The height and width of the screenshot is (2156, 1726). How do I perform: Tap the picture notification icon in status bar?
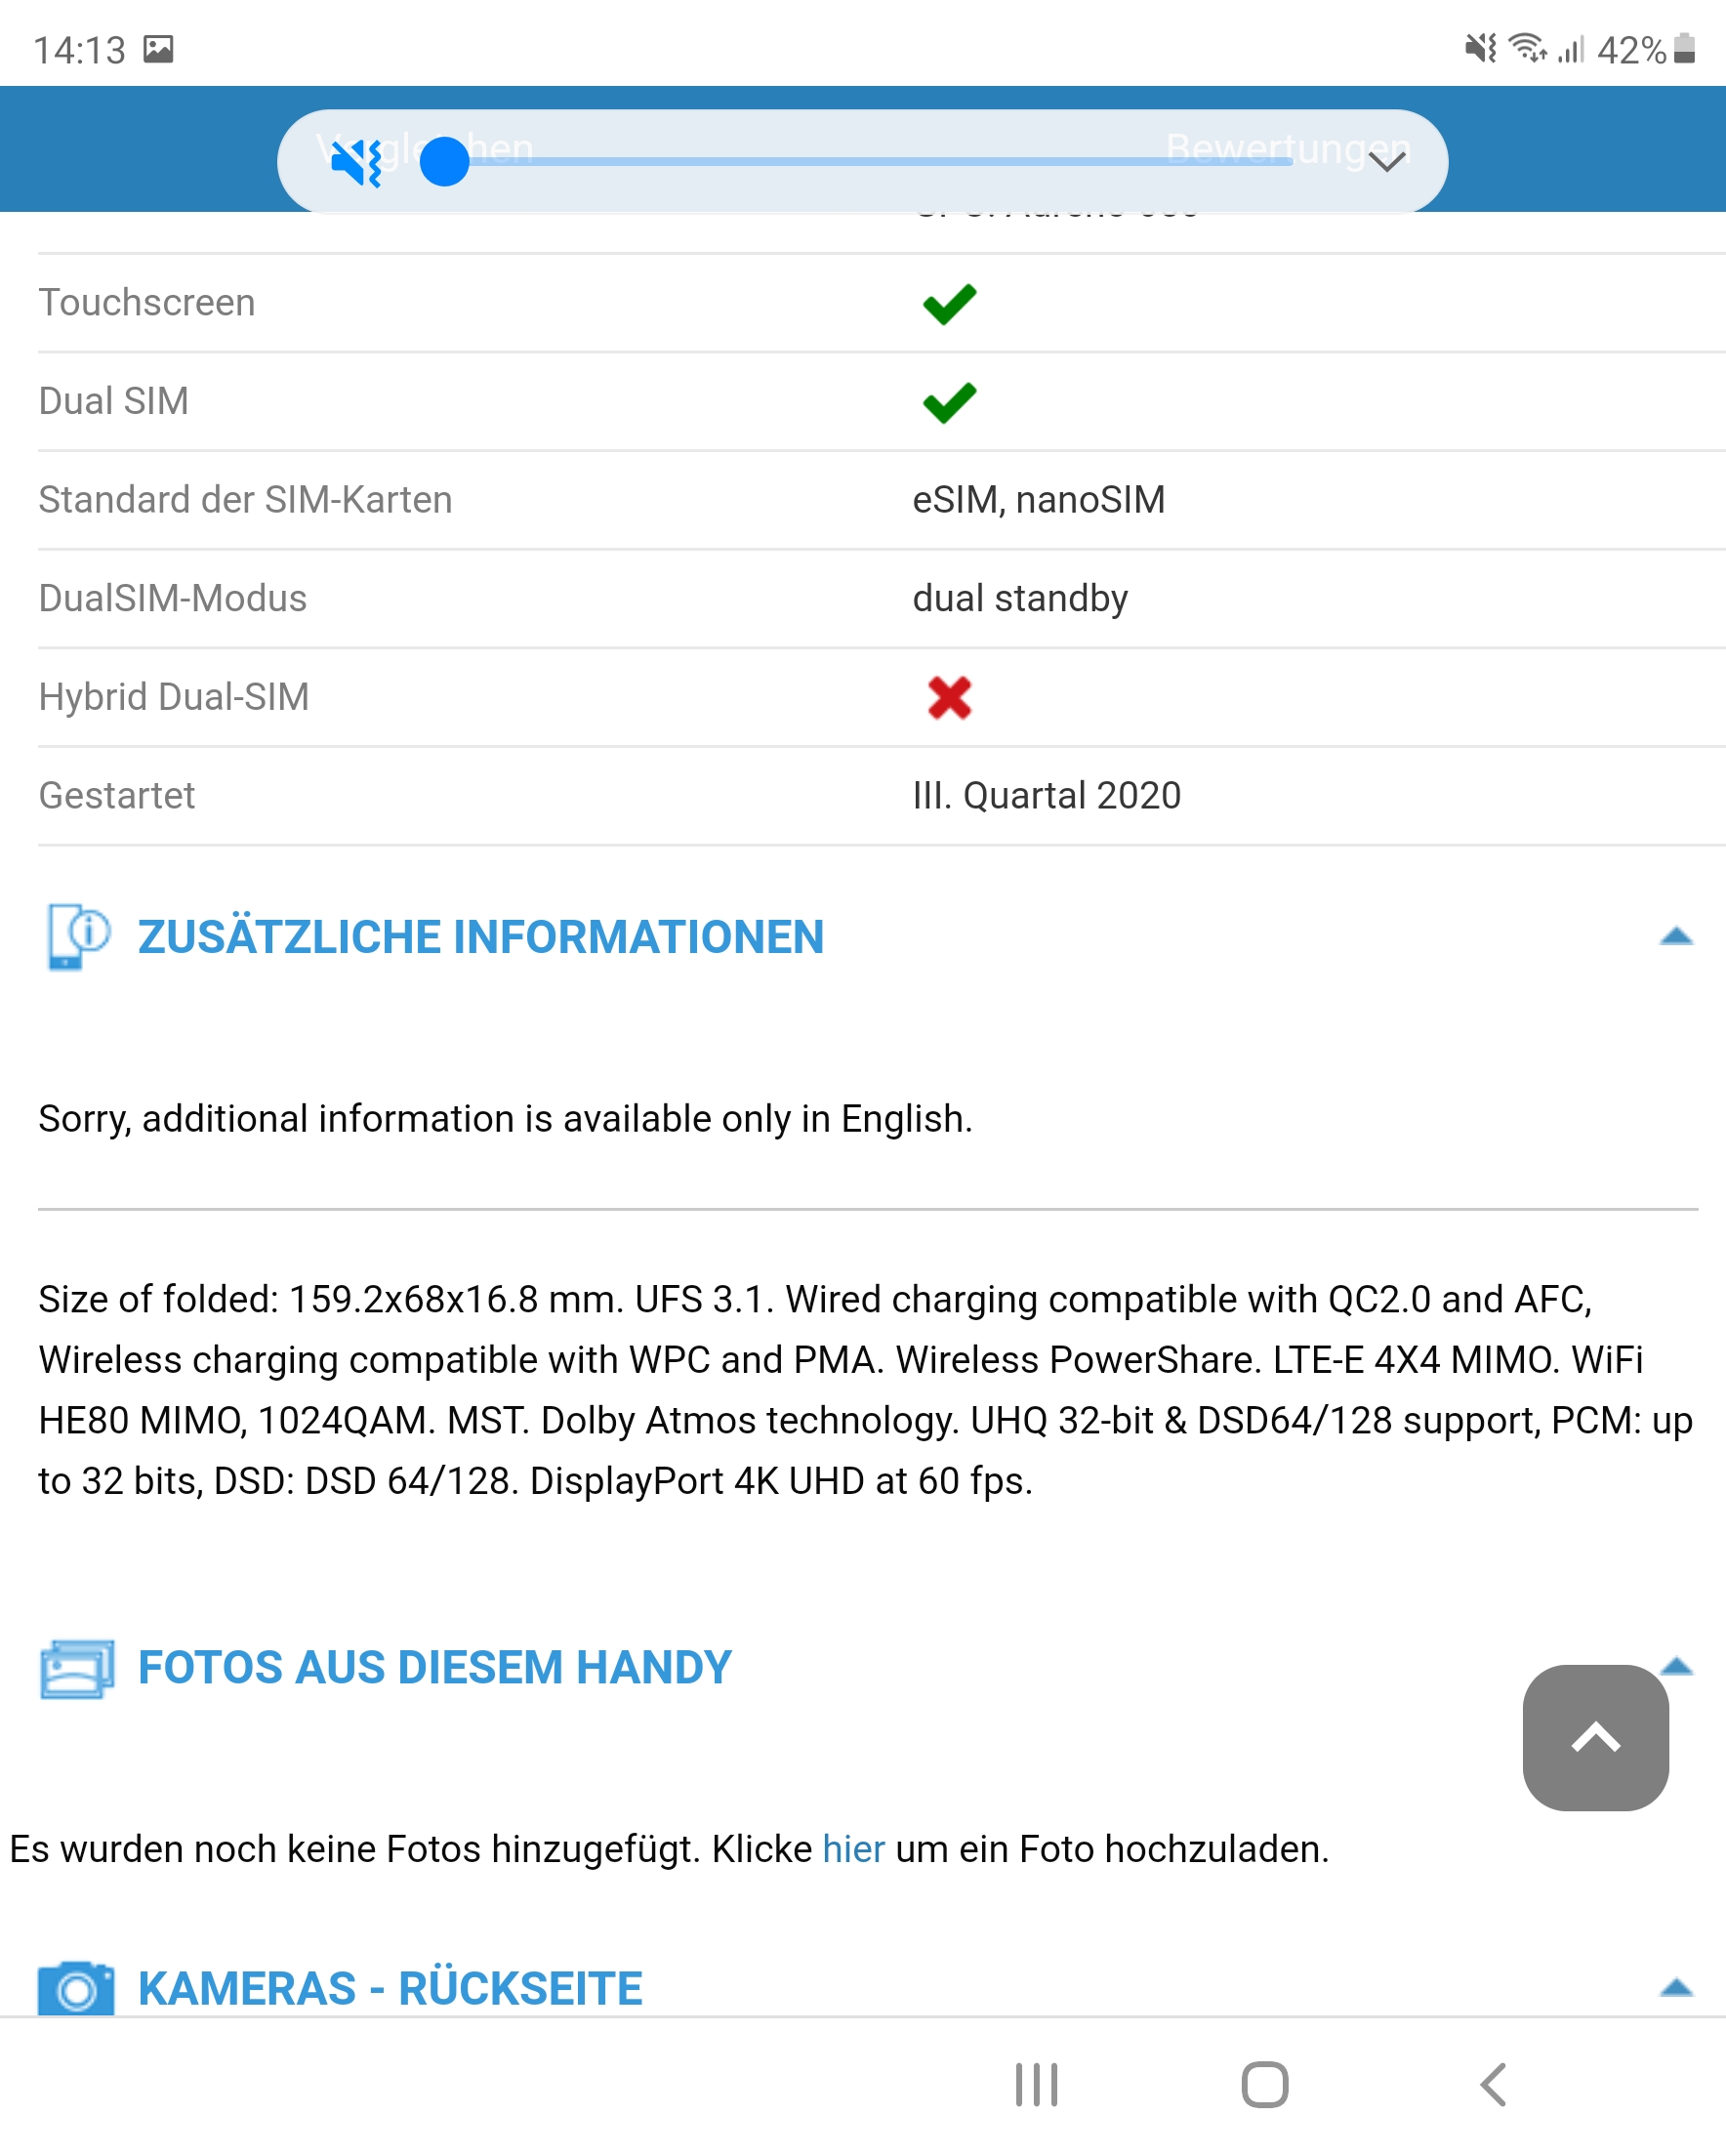158,49
